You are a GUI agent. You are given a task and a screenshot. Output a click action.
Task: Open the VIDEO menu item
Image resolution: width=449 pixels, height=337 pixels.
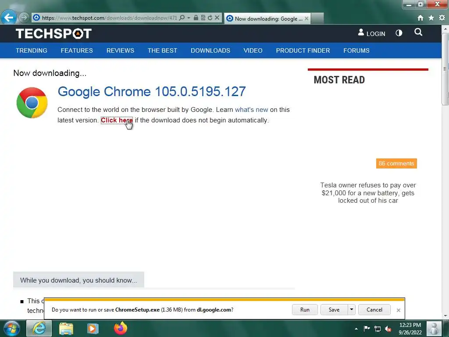(253, 50)
